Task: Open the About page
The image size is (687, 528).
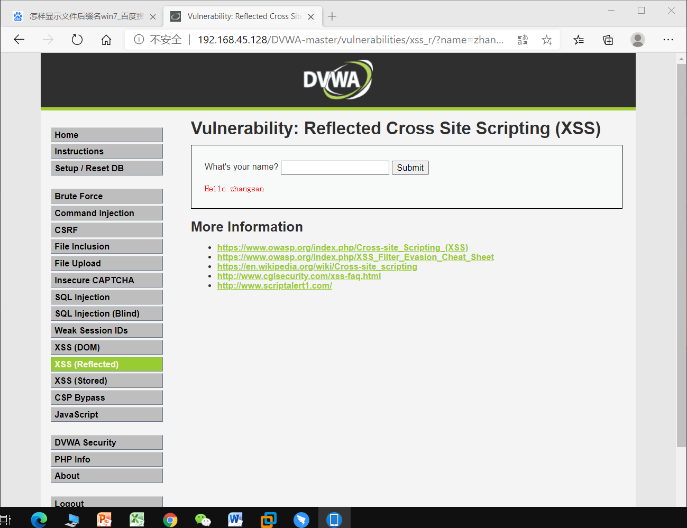Action: (x=107, y=476)
